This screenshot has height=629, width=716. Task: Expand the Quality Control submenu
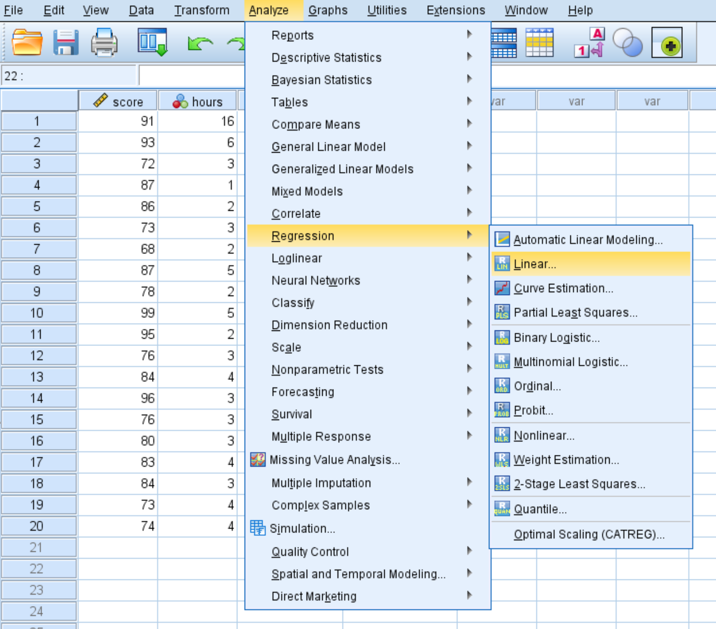point(368,552)
